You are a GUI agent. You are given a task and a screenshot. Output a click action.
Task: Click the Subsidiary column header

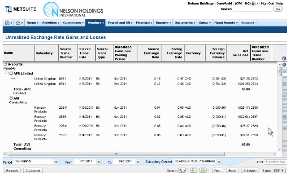pos(47,53)
